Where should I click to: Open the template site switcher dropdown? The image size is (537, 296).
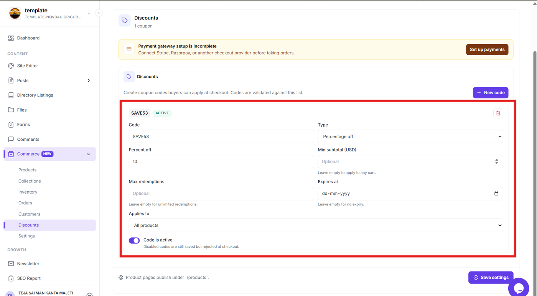tap(89, 13)
